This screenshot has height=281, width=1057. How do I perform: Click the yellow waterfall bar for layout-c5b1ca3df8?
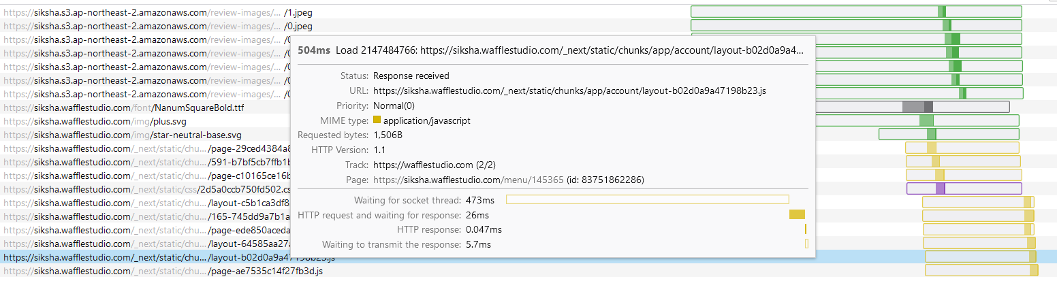[978, 202]
